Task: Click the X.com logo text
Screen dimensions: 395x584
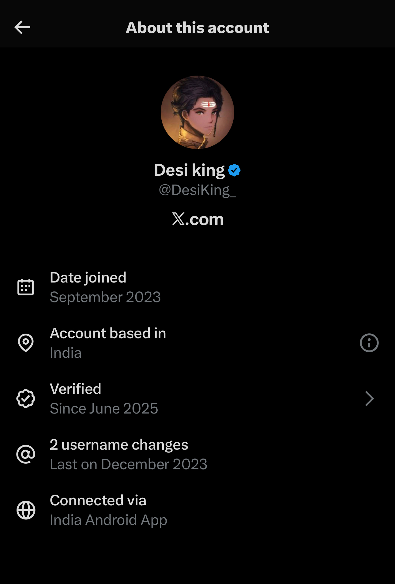Action: click(x=197, y=219)
